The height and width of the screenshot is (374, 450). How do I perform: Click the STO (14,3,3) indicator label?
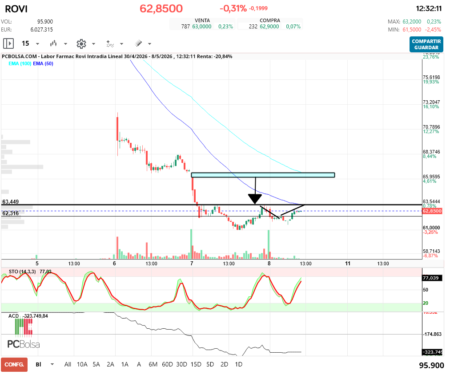coord(22,272)
